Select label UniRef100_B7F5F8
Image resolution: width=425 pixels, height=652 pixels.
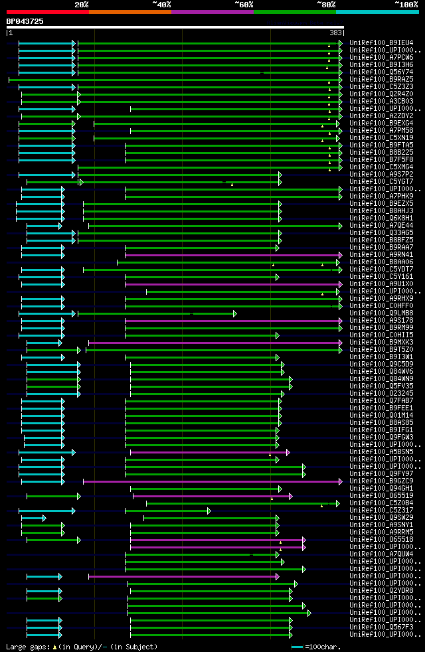[x=381, y=159]
